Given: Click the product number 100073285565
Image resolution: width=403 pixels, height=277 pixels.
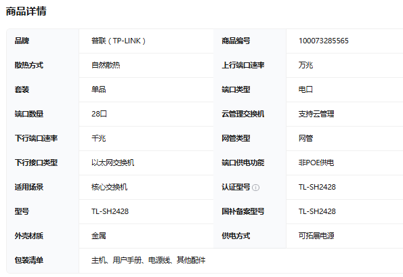Looking at the screenshot, I should [x=323, y=41].
